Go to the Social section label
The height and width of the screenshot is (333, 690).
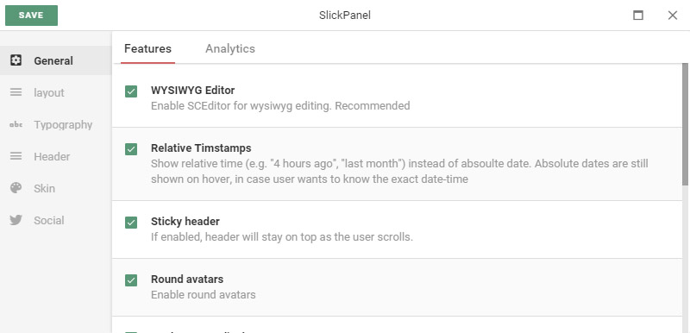click(x=49, y=220)
